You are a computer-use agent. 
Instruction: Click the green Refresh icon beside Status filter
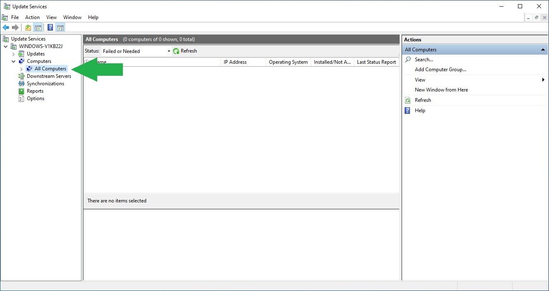[176, 51]
